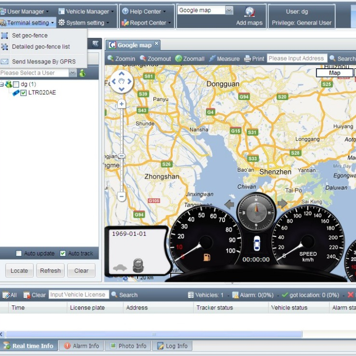Click the Zoomin magnifier tool
Image resolution: width=356 pixels, height=356 pixels.
pyautogui.click(x=111, y=59)
